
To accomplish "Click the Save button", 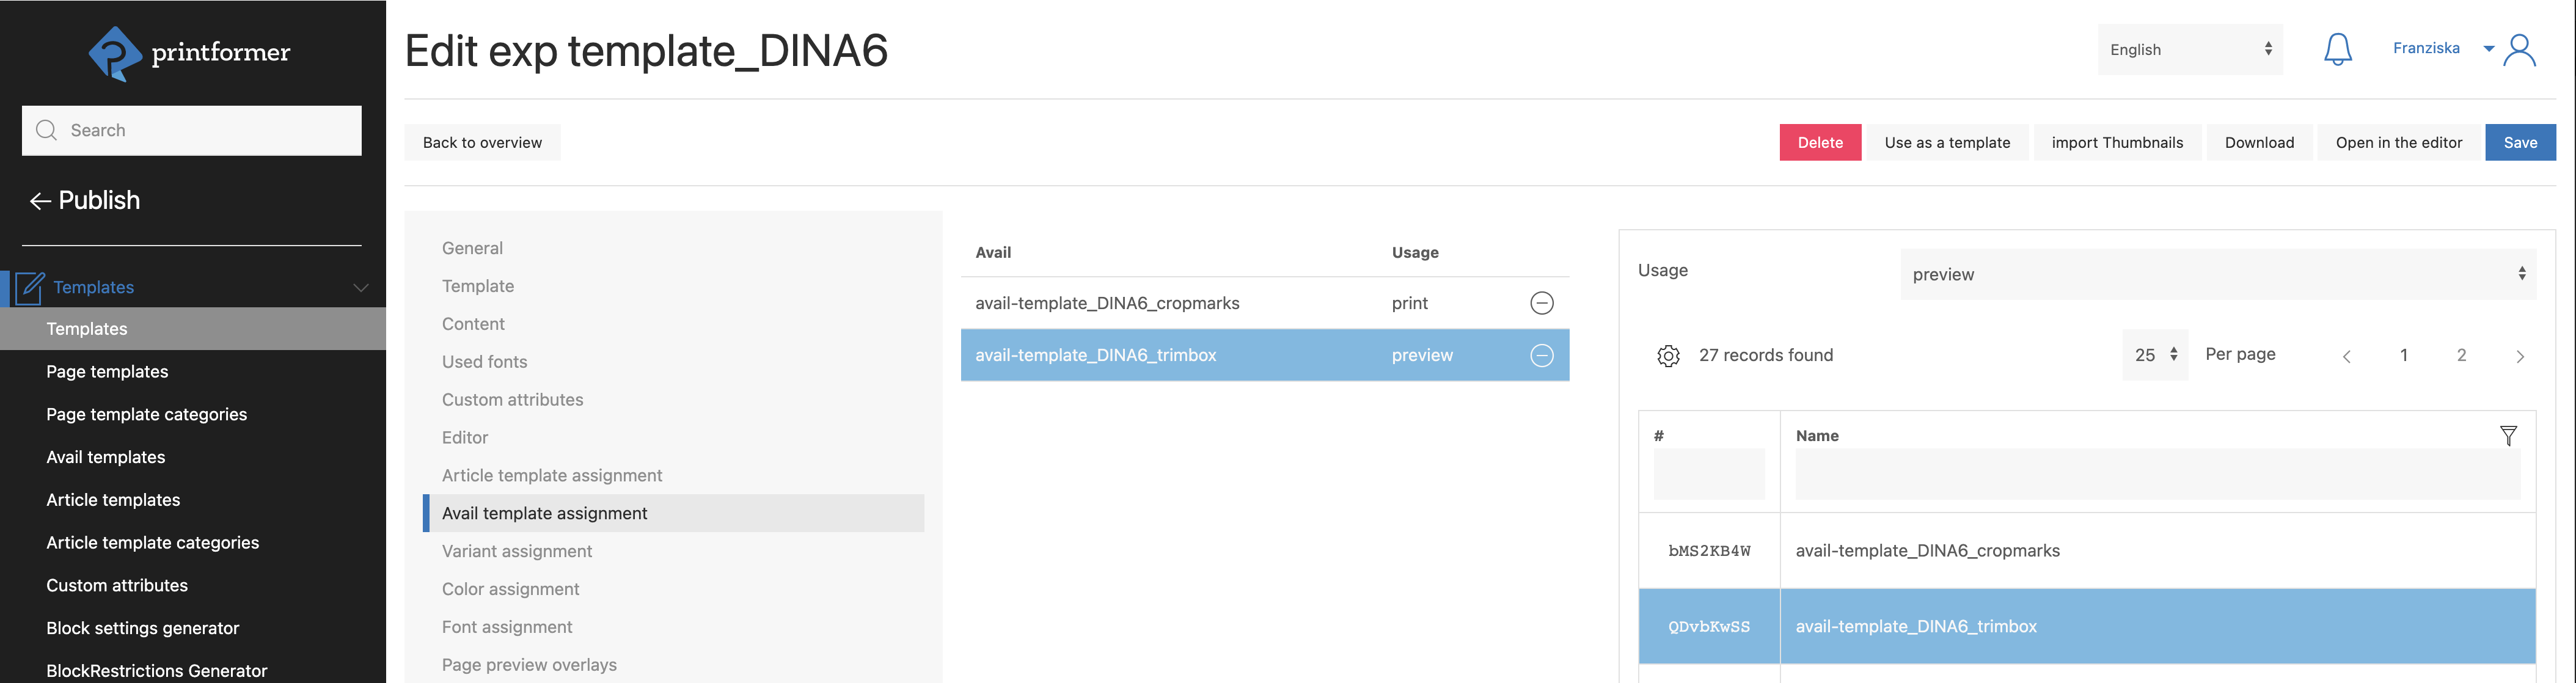I will point(2519,143).
